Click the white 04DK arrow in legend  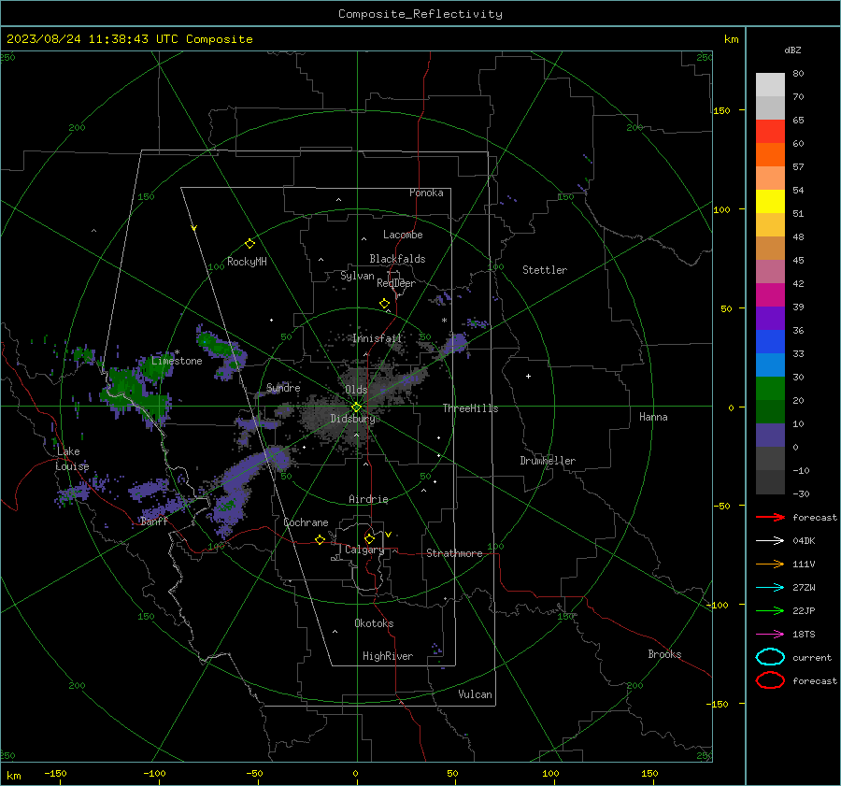point(770,540)
